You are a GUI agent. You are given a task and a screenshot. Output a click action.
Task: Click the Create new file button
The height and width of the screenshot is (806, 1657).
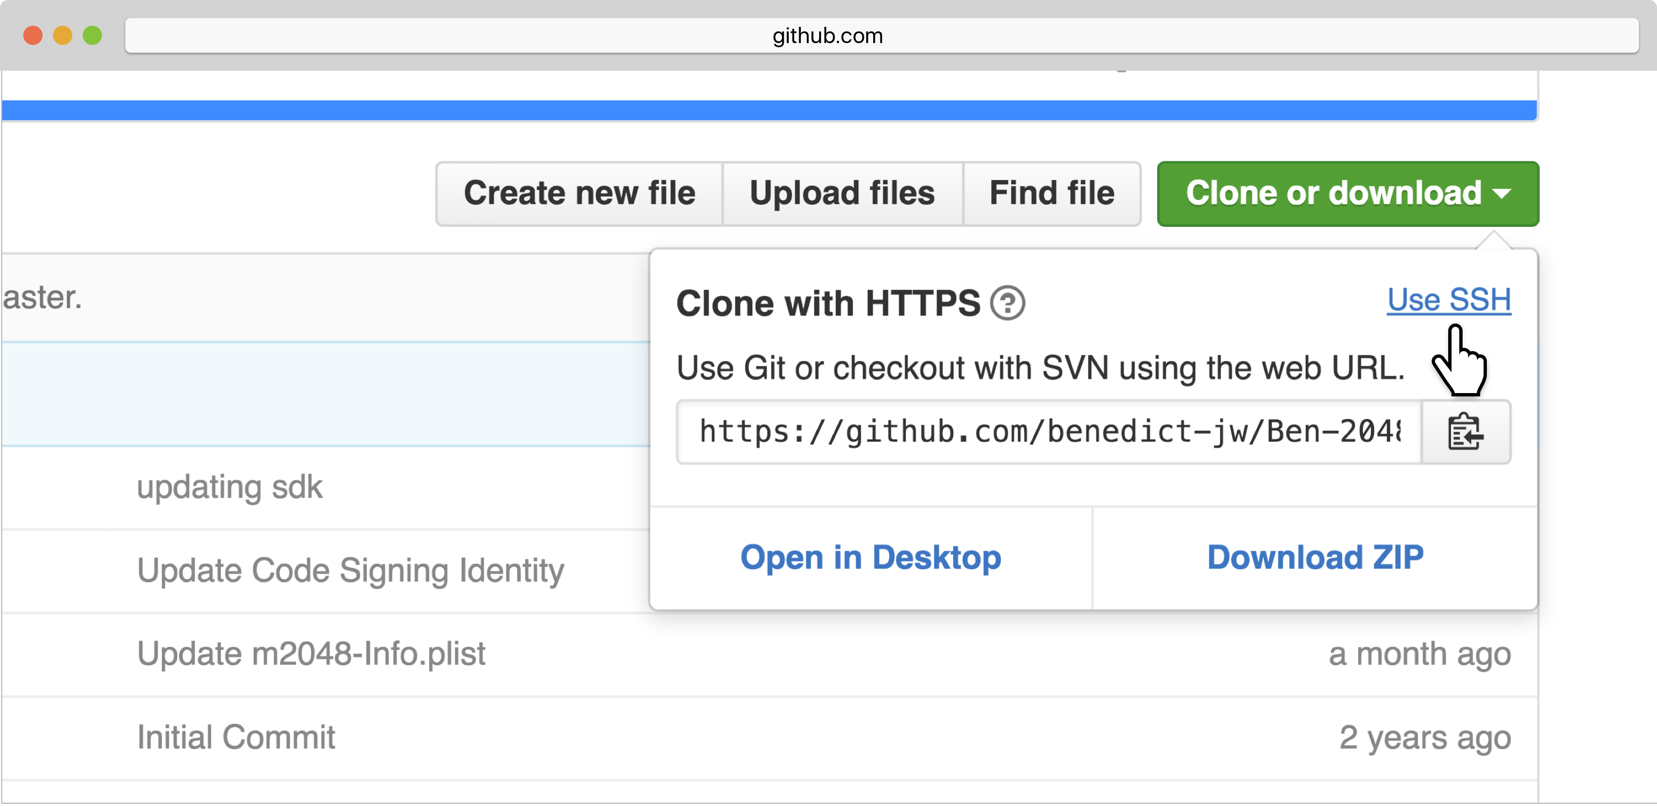tap(579, 193)
